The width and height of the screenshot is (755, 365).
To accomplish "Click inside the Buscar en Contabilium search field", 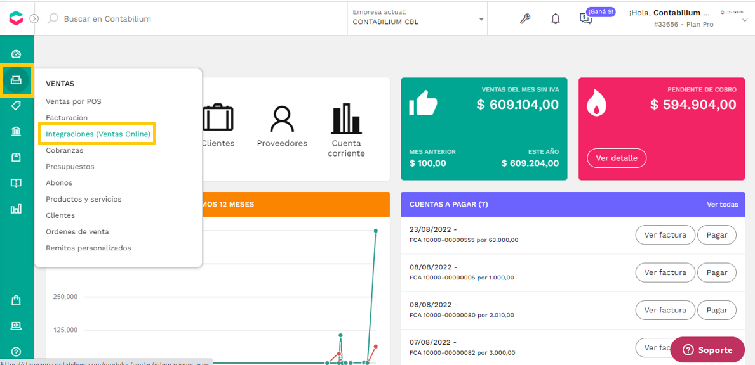I will point(127,18).
